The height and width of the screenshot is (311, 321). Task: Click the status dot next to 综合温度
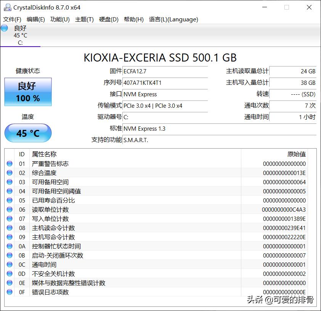10,173
